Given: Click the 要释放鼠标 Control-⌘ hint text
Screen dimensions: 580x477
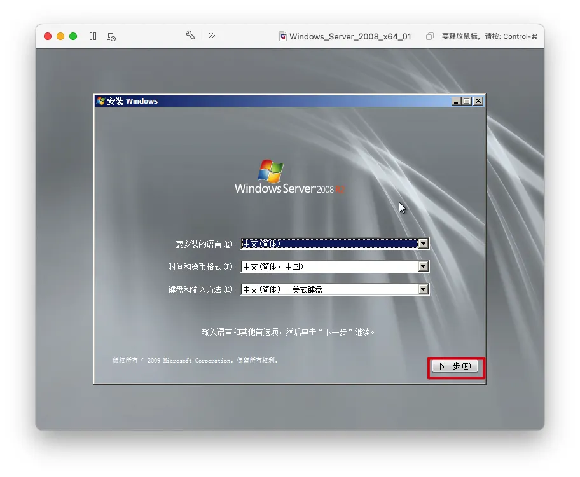Looking at the screenshot, I should pyautogui.click(x=490, y=36).
